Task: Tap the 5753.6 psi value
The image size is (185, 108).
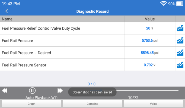Action: 150,40
